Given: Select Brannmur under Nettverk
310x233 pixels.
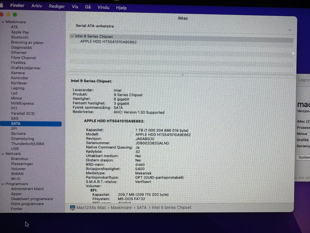Looking at the screenshot, I should [x=20, y=159].
